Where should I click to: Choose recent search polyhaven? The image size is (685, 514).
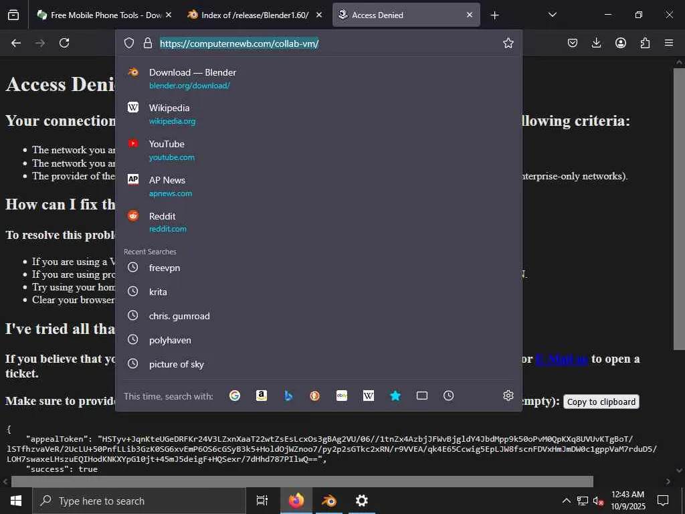[319, 340]
